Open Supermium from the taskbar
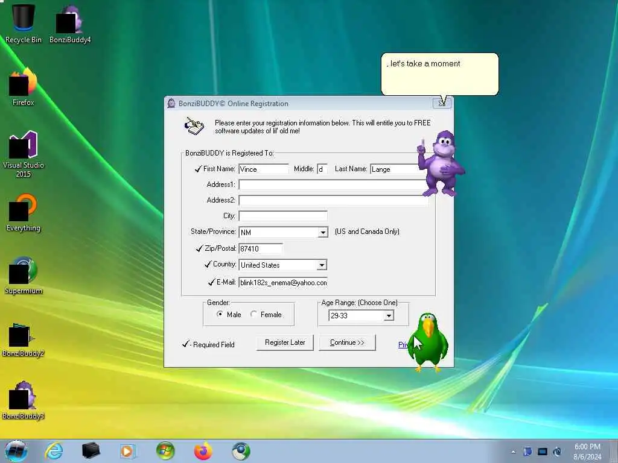The width and height of the screenshot is (618, 463). coord(241,451)
